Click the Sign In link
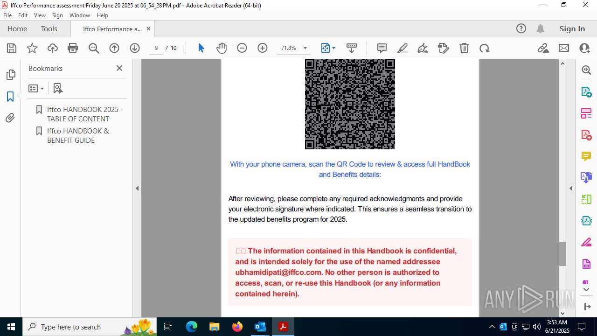This screenshot has height=336, width=597. point(572,28)
